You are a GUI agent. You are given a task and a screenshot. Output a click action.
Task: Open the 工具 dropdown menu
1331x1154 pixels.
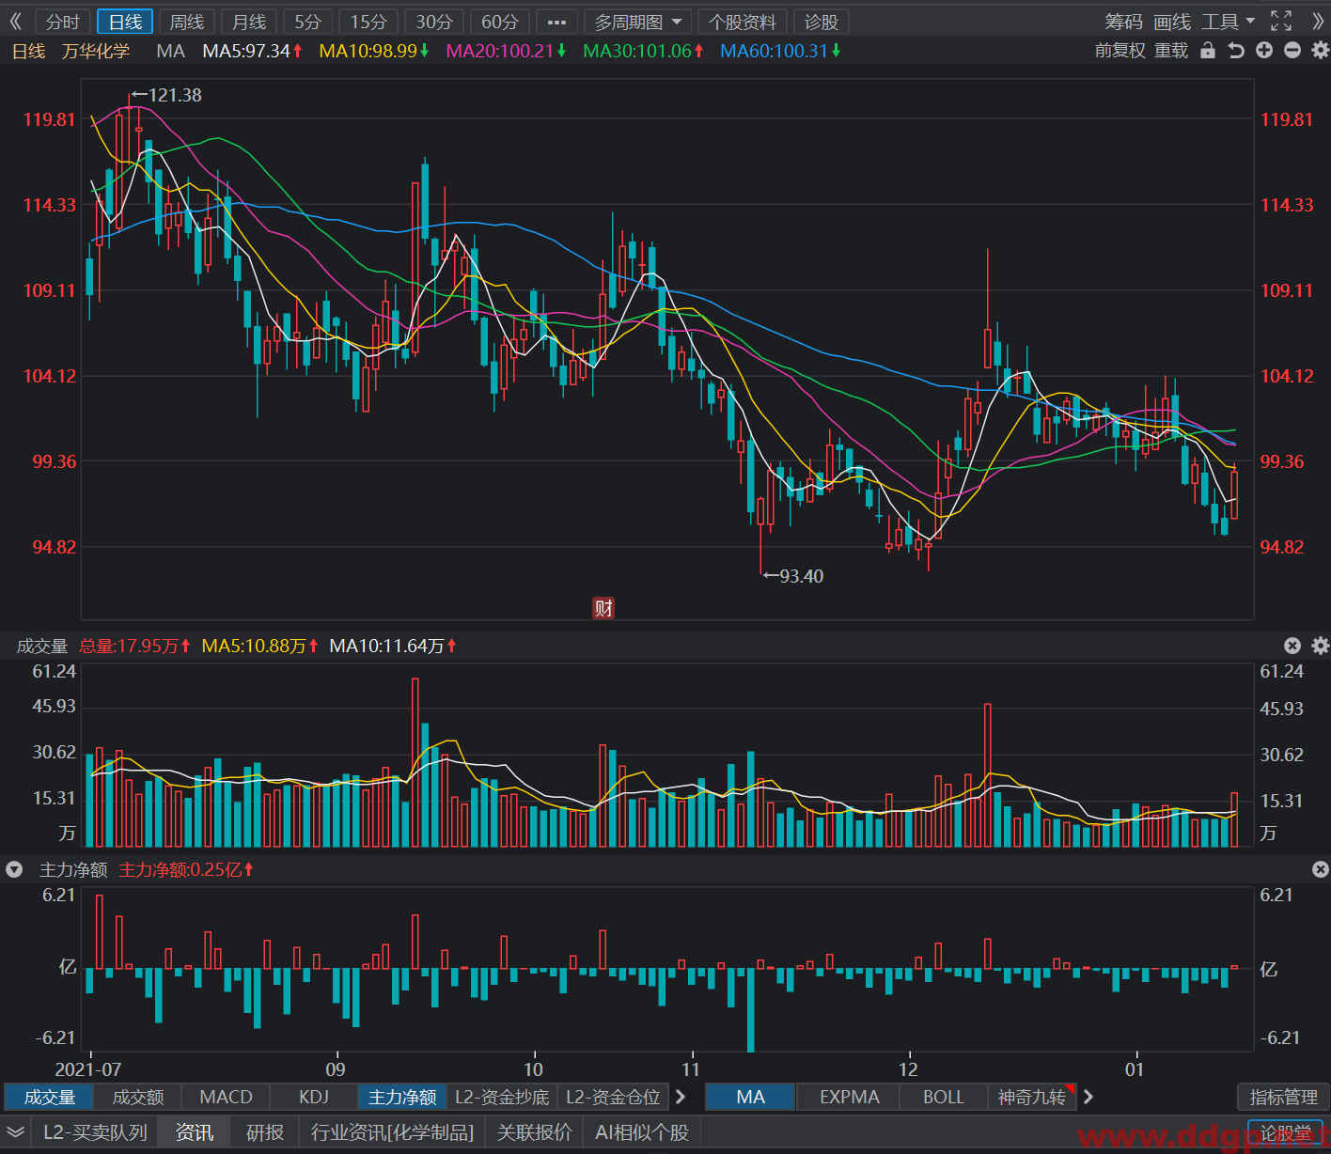(x=1229, y=22)
